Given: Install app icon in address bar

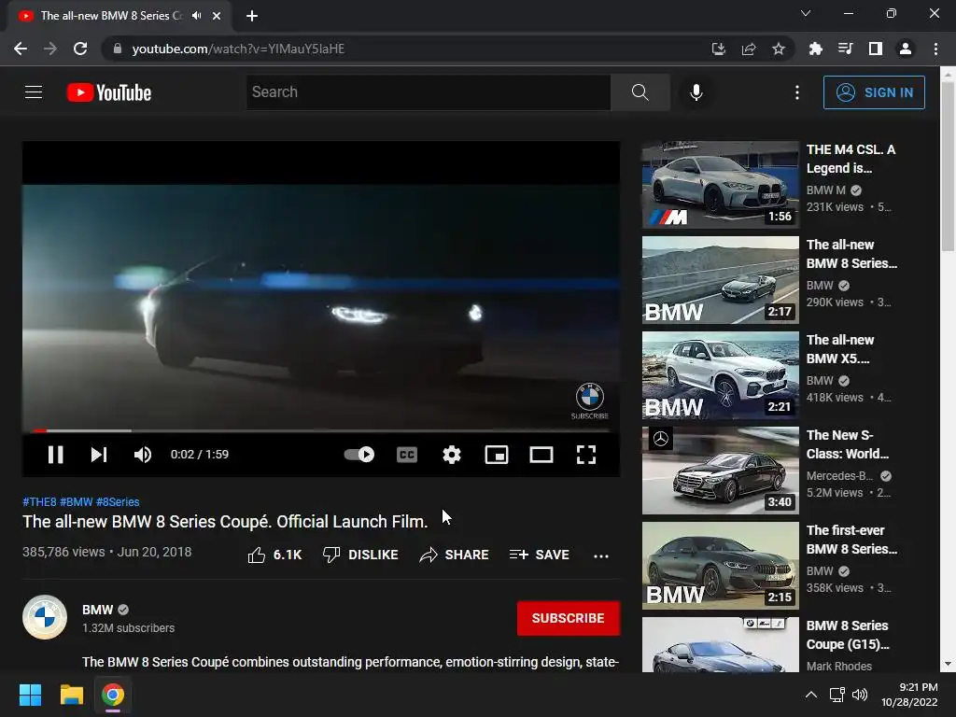Looking at the screenshot, I should [x=718, y=49].
